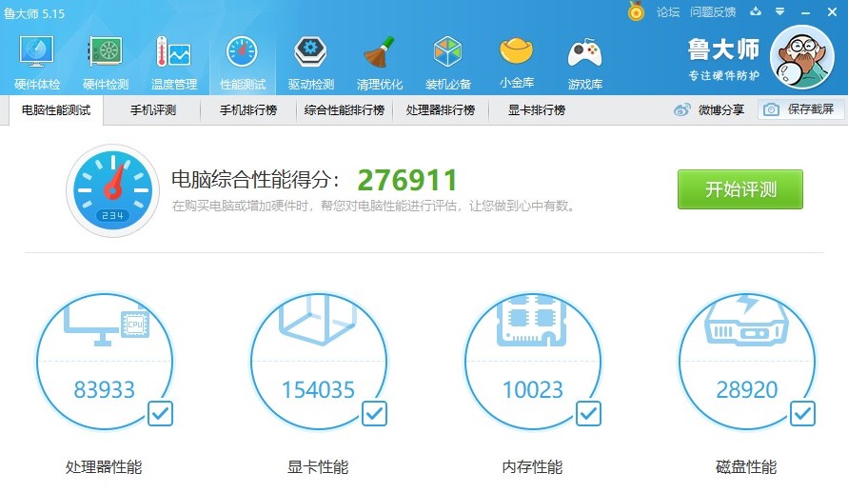Click the speedometer gauge icon

112,190
